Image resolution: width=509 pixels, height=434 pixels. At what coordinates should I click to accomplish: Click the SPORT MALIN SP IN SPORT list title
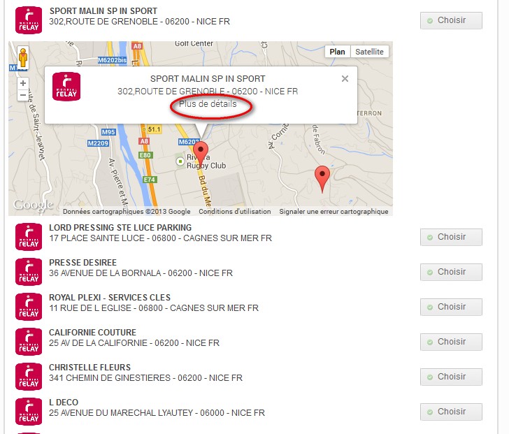tap(103, 11)
